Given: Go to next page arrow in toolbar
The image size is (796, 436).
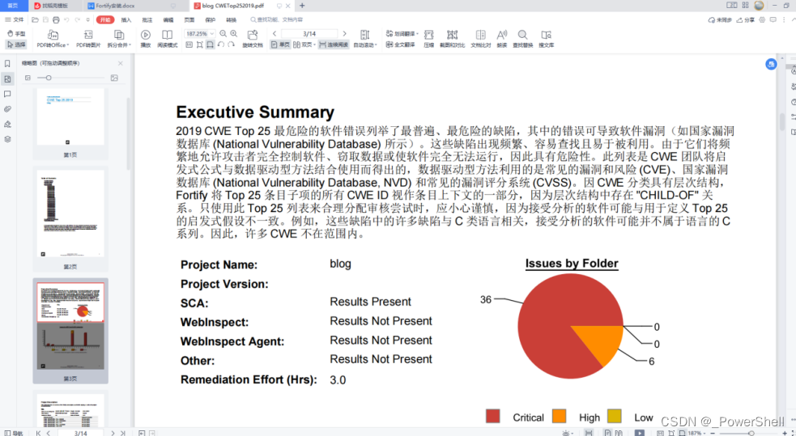Looking at the screenshot, I should click(344, 33).
